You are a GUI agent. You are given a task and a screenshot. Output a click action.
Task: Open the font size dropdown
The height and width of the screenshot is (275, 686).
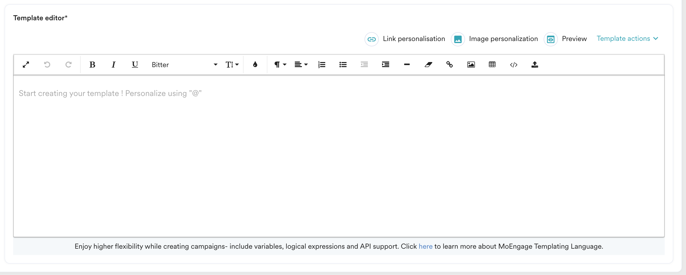coord(232,65)
